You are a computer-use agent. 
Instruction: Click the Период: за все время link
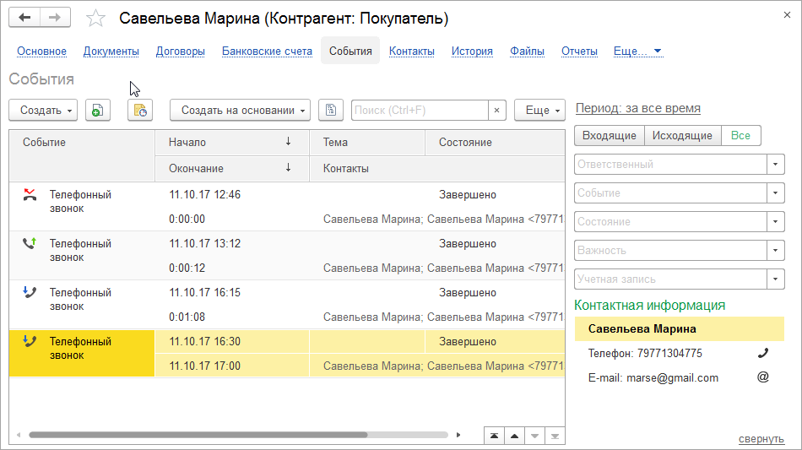pos(637,108)
